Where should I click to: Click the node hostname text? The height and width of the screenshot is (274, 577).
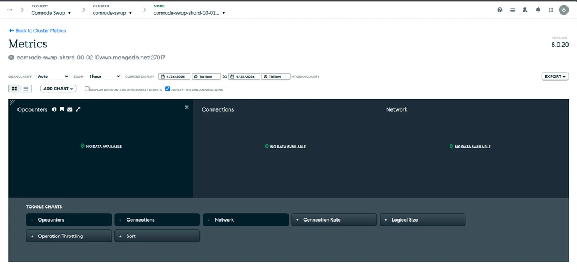pos(91,58)
